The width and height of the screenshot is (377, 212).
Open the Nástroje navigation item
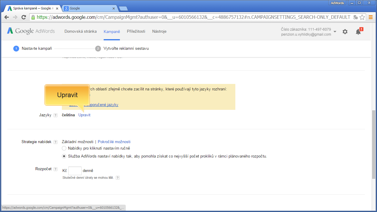coord(159,31)
